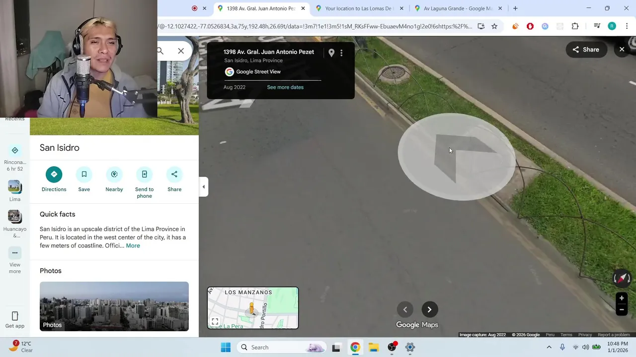This screenshot has width=636, height=357.
Task: Open See more dates link
Action: click(x=285, y=87)
